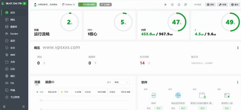
Task: Open the 网卡 所有 dropdown
Action: (x=121, y=82)
